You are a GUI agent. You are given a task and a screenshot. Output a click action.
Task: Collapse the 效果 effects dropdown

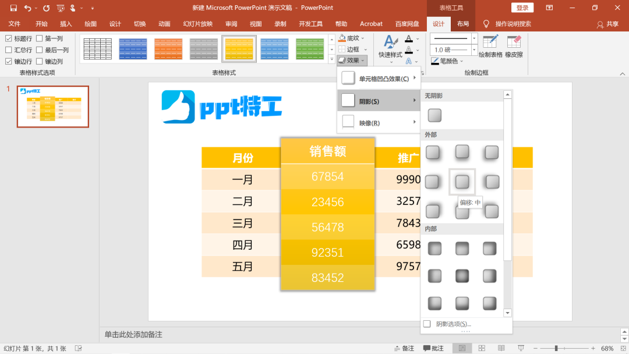click(x=352, y=60)
